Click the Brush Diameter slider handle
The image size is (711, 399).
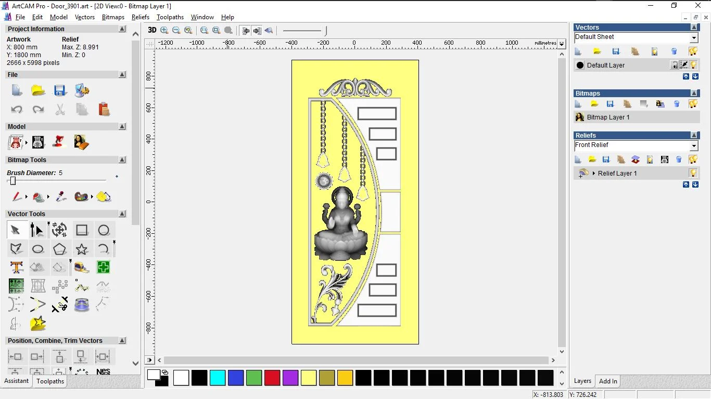click(13, 181)
